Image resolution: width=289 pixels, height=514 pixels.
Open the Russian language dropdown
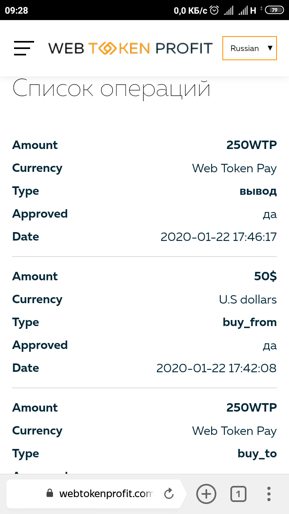pos(250,48)
